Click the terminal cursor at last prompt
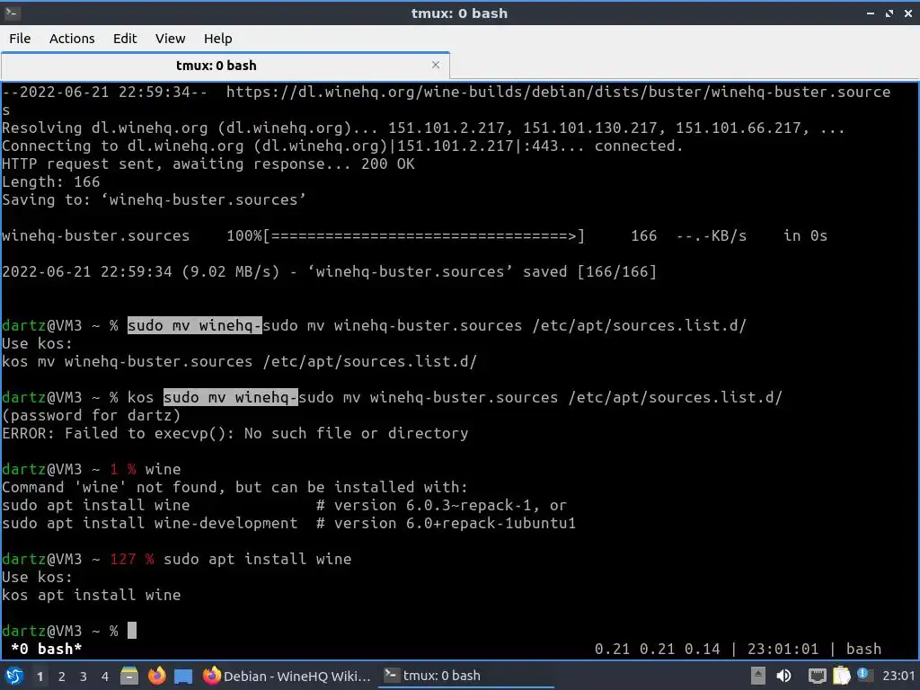 [x=132, y=630]
